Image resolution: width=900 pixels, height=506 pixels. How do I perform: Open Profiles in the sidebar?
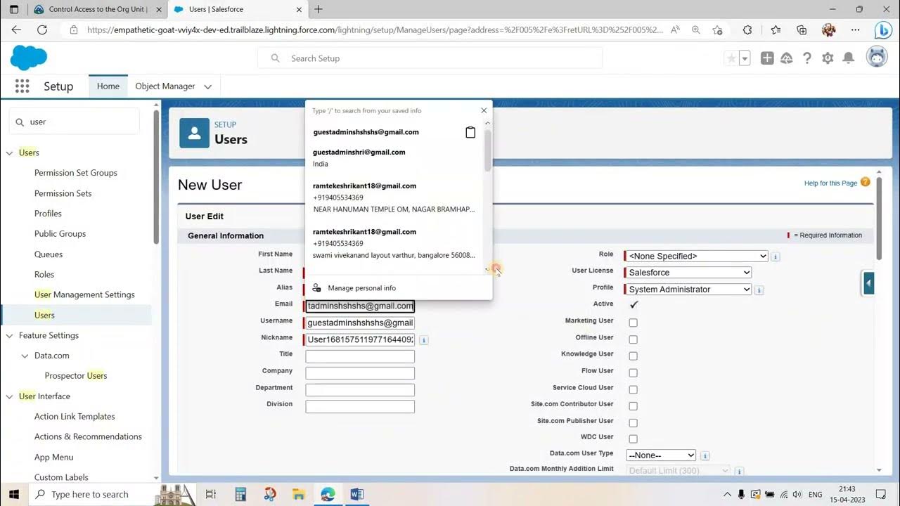tap(48, 214)
